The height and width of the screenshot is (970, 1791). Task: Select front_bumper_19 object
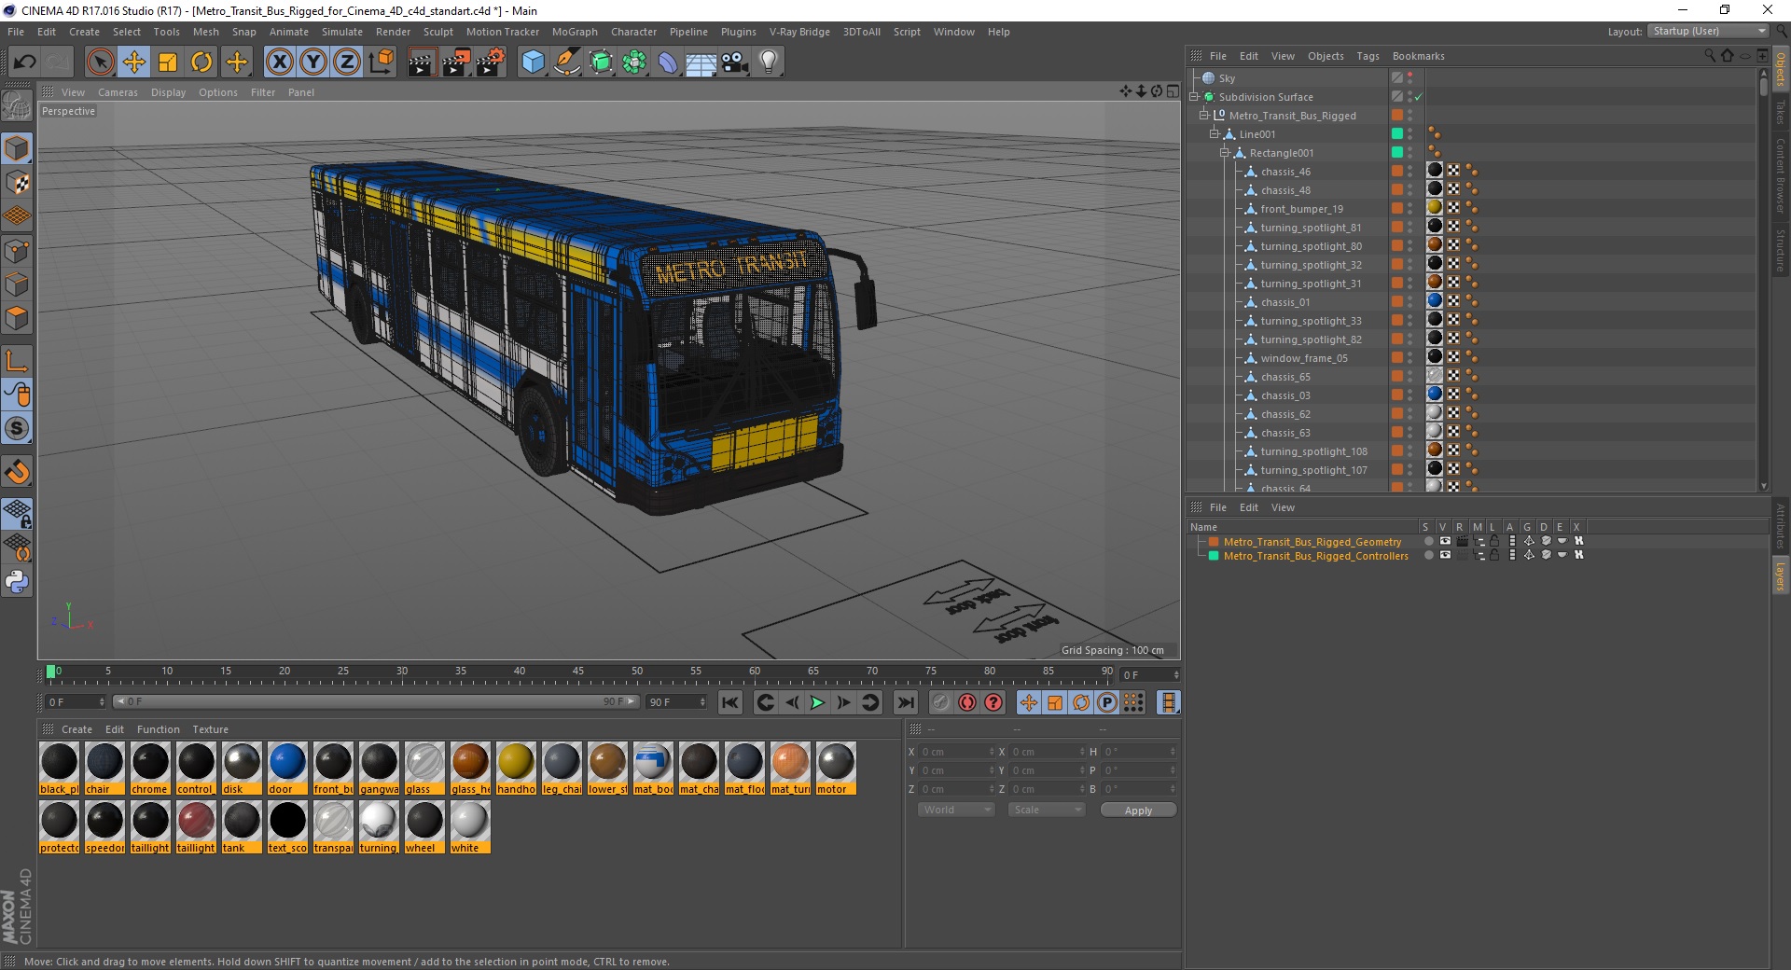(x=1301, y=209)
